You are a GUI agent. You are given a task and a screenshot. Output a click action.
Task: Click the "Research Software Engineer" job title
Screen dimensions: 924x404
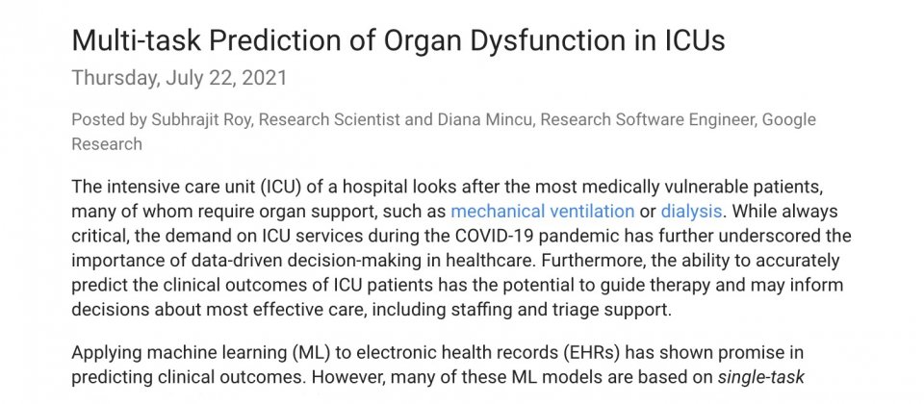(648, 120)
